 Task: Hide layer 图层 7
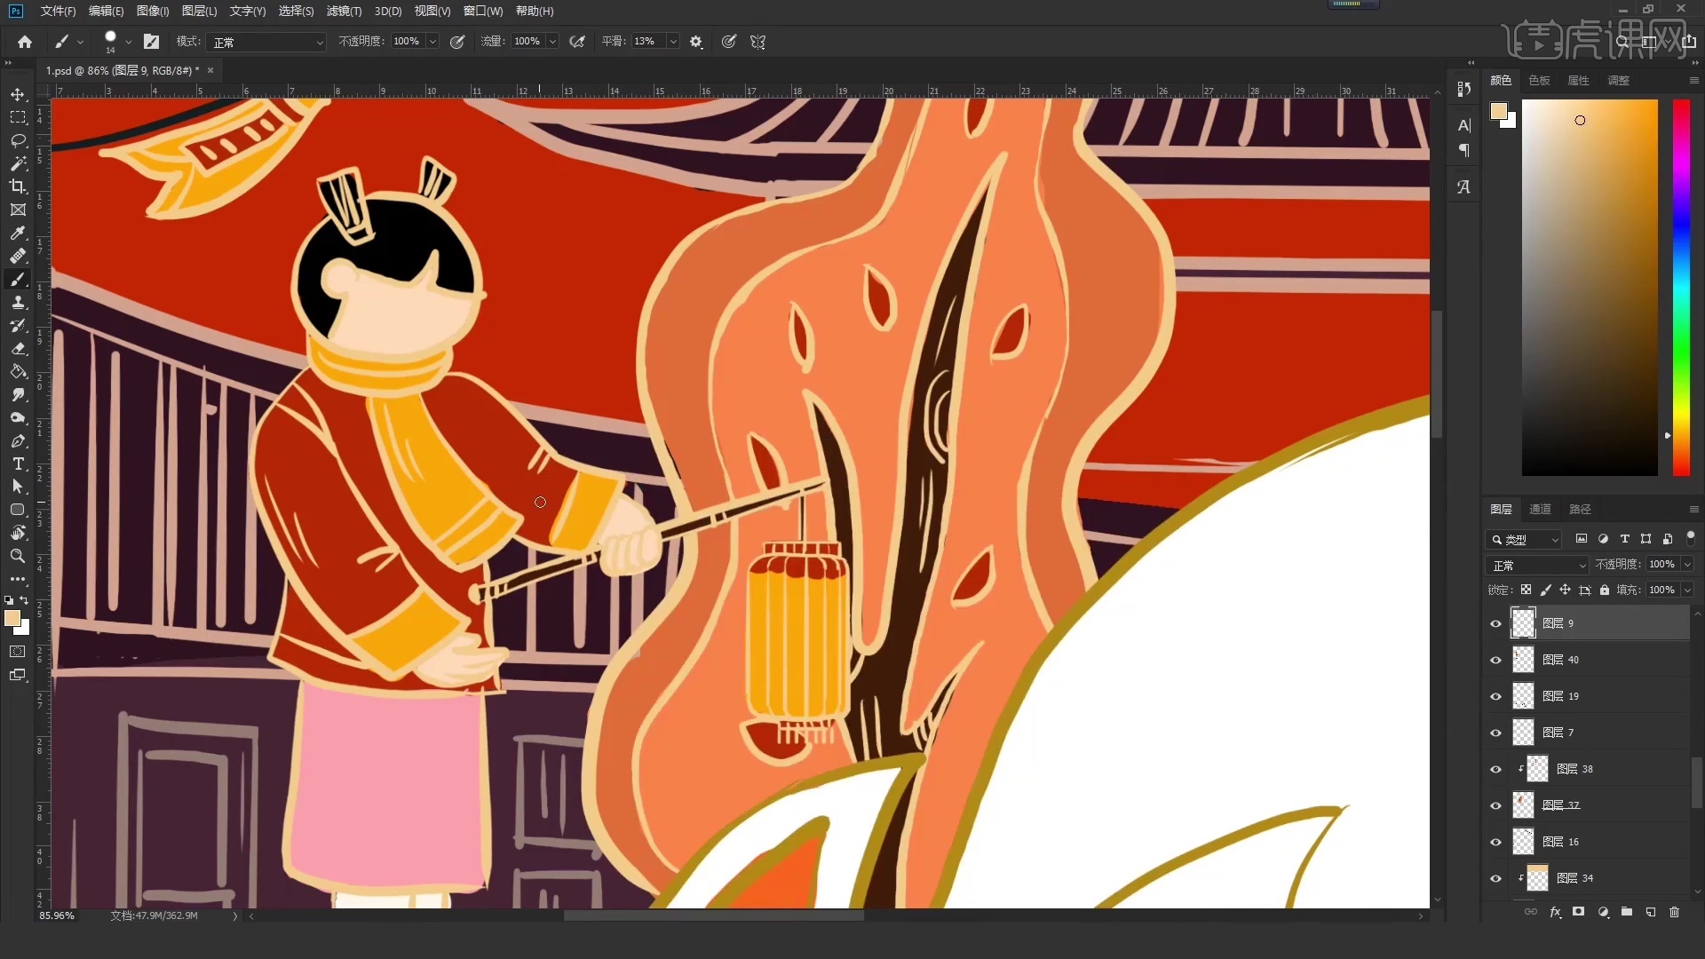[1495, 733]
